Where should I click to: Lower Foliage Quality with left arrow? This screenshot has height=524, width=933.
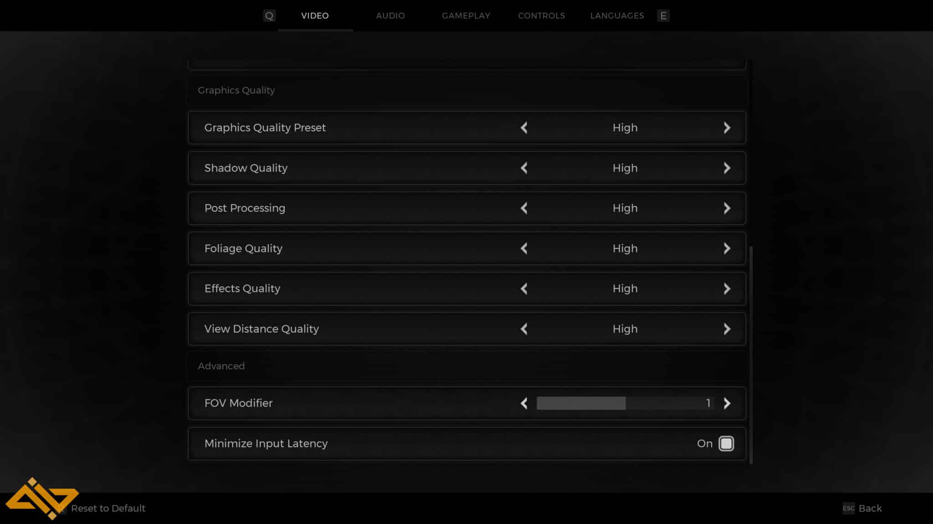[x=524, y=248]
